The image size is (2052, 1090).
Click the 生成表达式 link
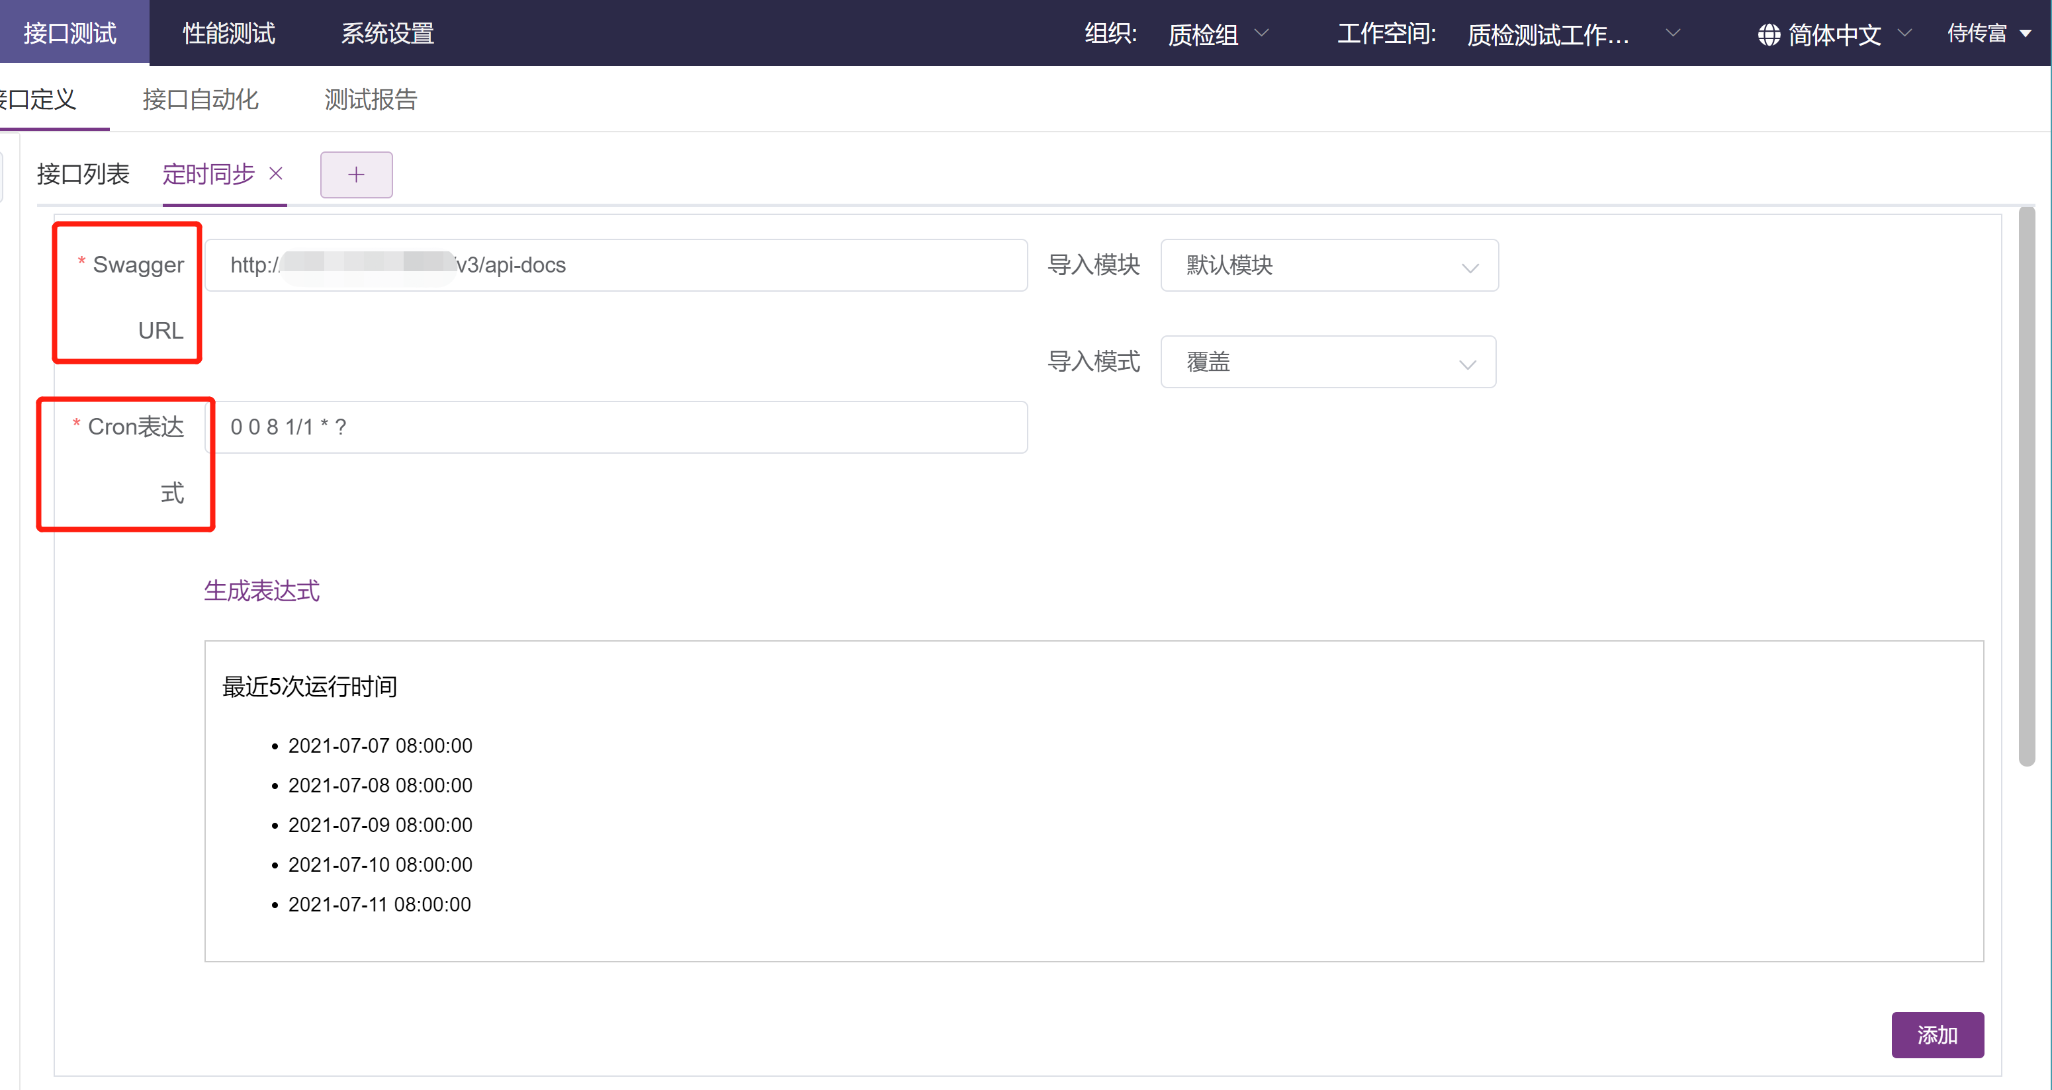pyautogui.click(x=261, y=590)
